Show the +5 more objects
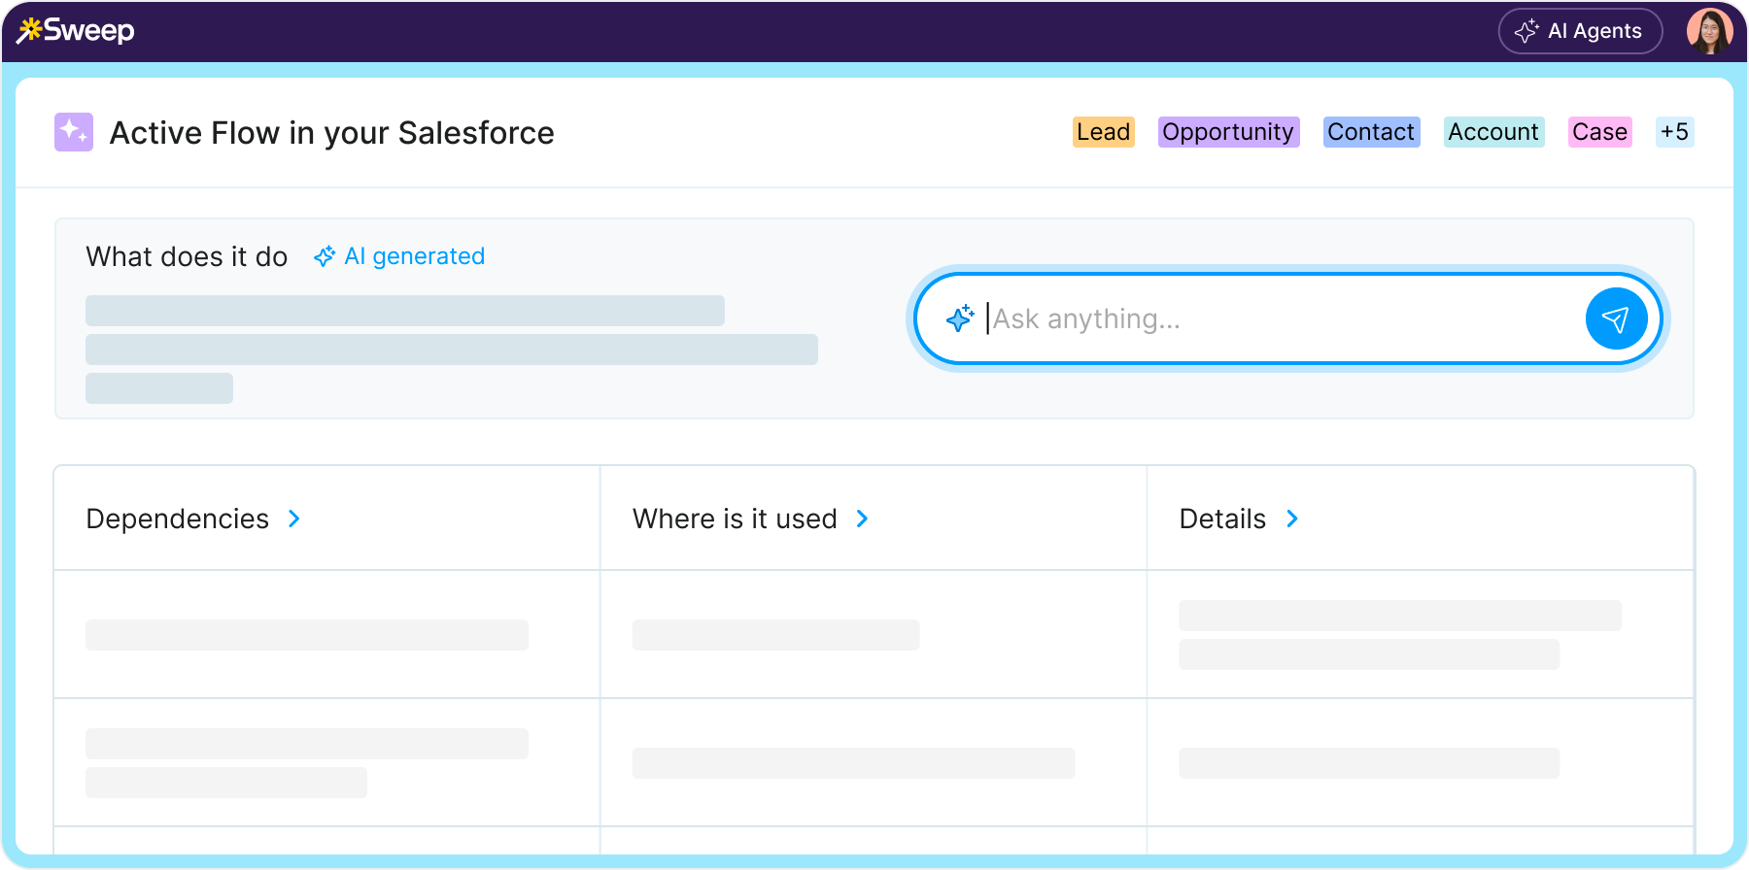This screenshot has height=870, width=1749. 1674,132
